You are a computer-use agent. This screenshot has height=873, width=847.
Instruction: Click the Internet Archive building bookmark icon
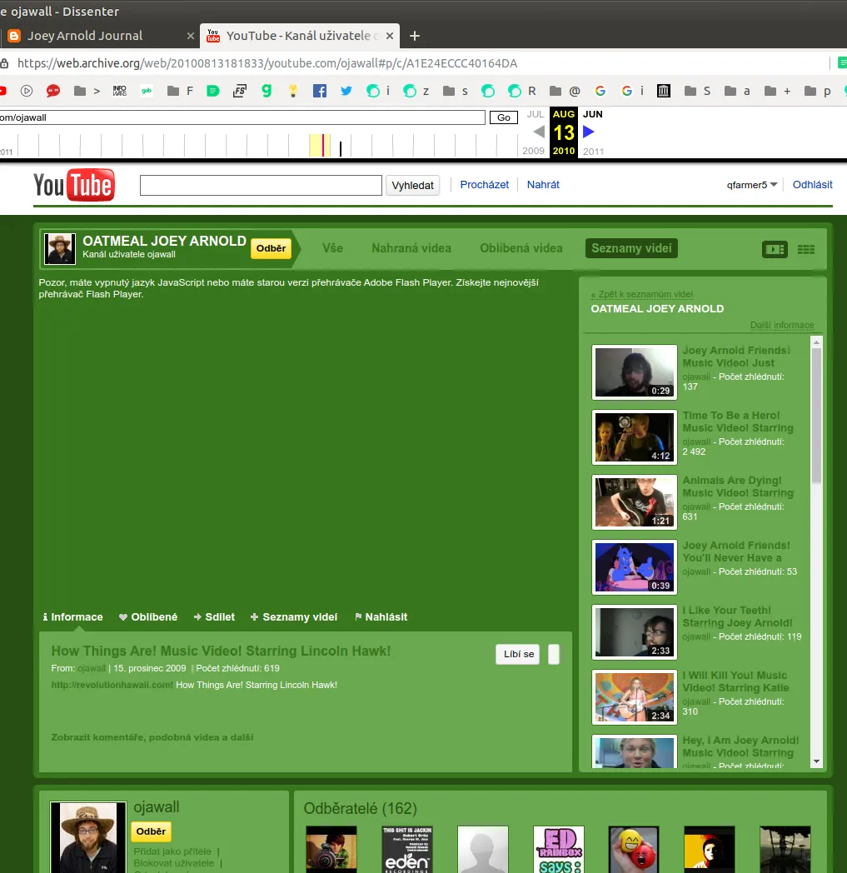point(663,91)
